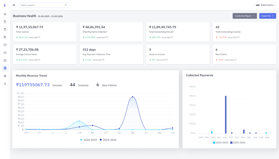Click the hamburger menu icon
This screenshot has width=279, height=159.
[x=14, y=5]
